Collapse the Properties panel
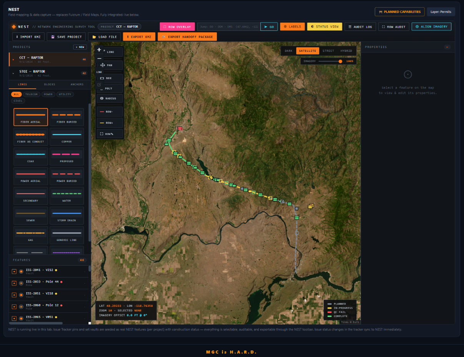 tap(447, 47)
